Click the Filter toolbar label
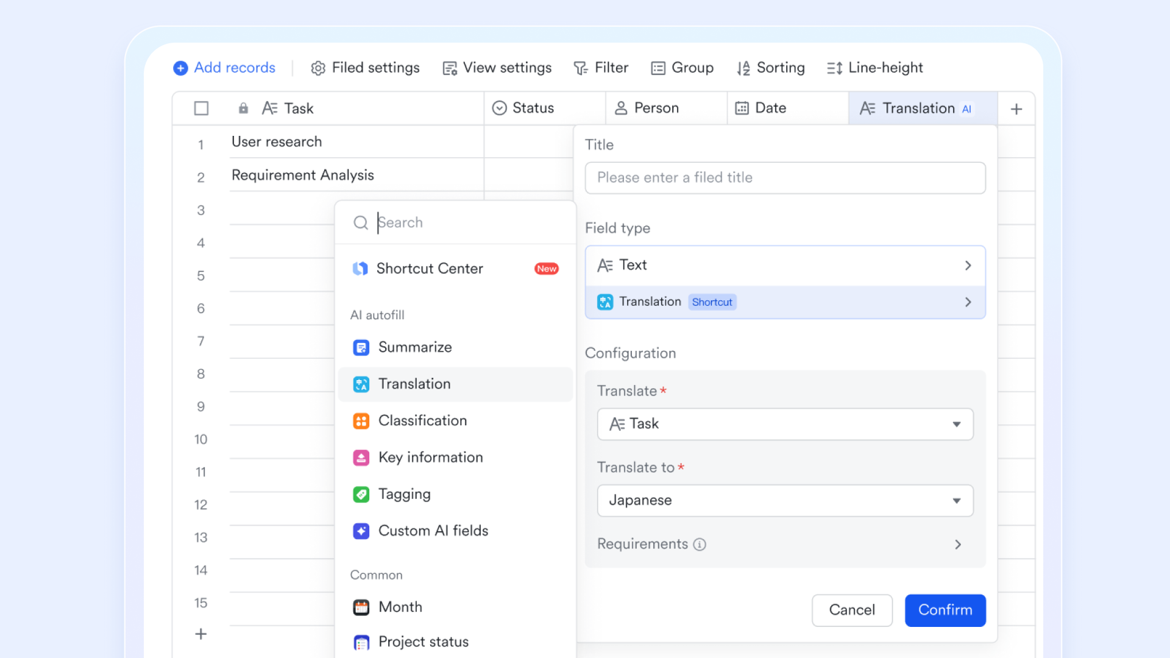The height and width of the screenshot is (658, 1170). coord(611,68)
